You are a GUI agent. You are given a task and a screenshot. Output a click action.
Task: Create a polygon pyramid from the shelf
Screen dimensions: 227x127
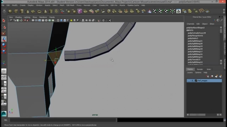pos(45,11)
